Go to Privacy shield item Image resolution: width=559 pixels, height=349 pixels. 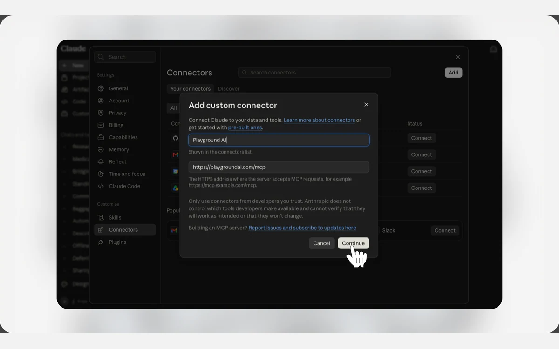click(x=125, y=113)
